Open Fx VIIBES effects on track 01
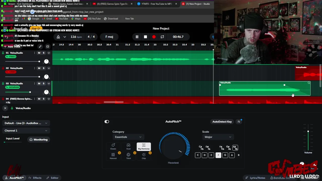The height and width of the screenshot is (181, 322). (x=11, y=57)
